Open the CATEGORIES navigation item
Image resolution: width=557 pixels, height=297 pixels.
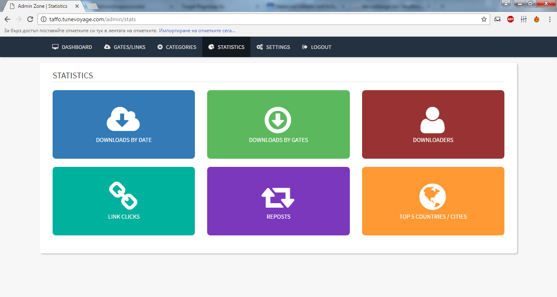177,47
